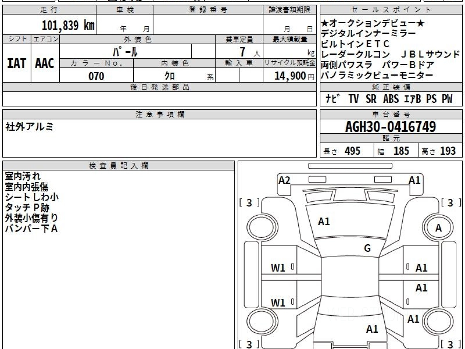This screenshot has height=349, width=465.
Task: Select the シフト label
Action: point(17,39)
